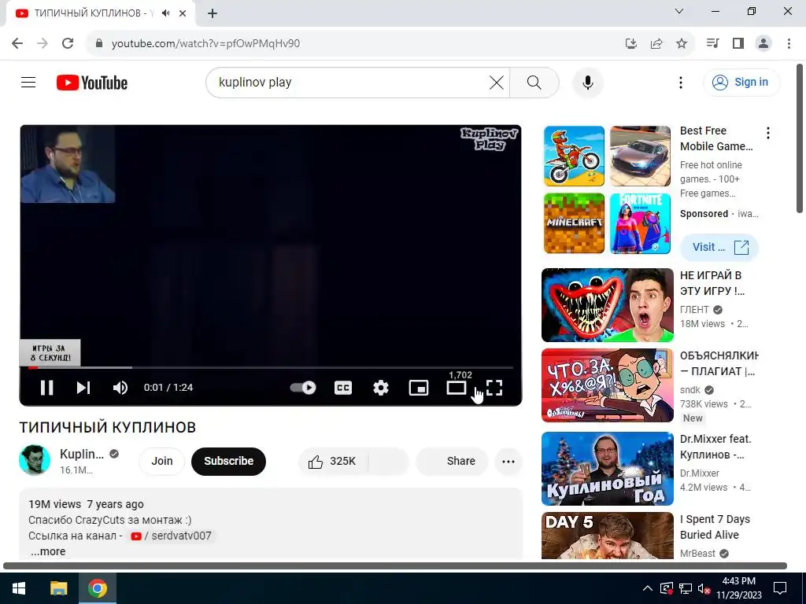Open a new browser tab
The image size is (806, 604).
click(213, 13)
